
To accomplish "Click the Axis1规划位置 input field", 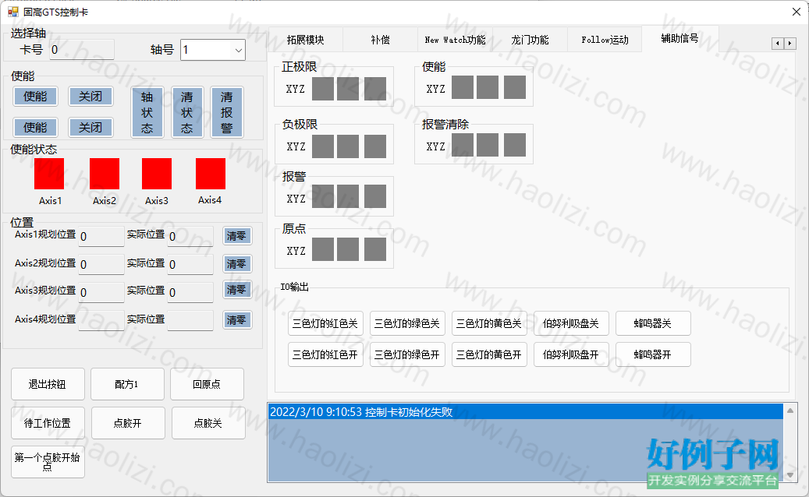I will 101,236.
